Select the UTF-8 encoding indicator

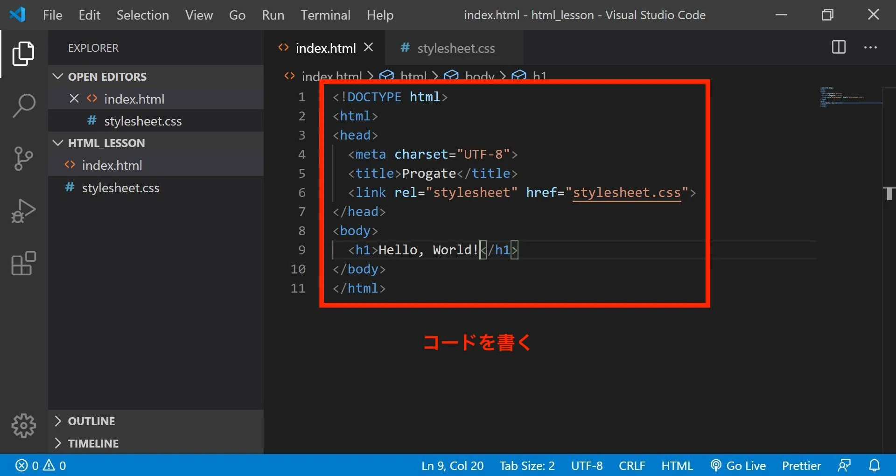[587, 465]
